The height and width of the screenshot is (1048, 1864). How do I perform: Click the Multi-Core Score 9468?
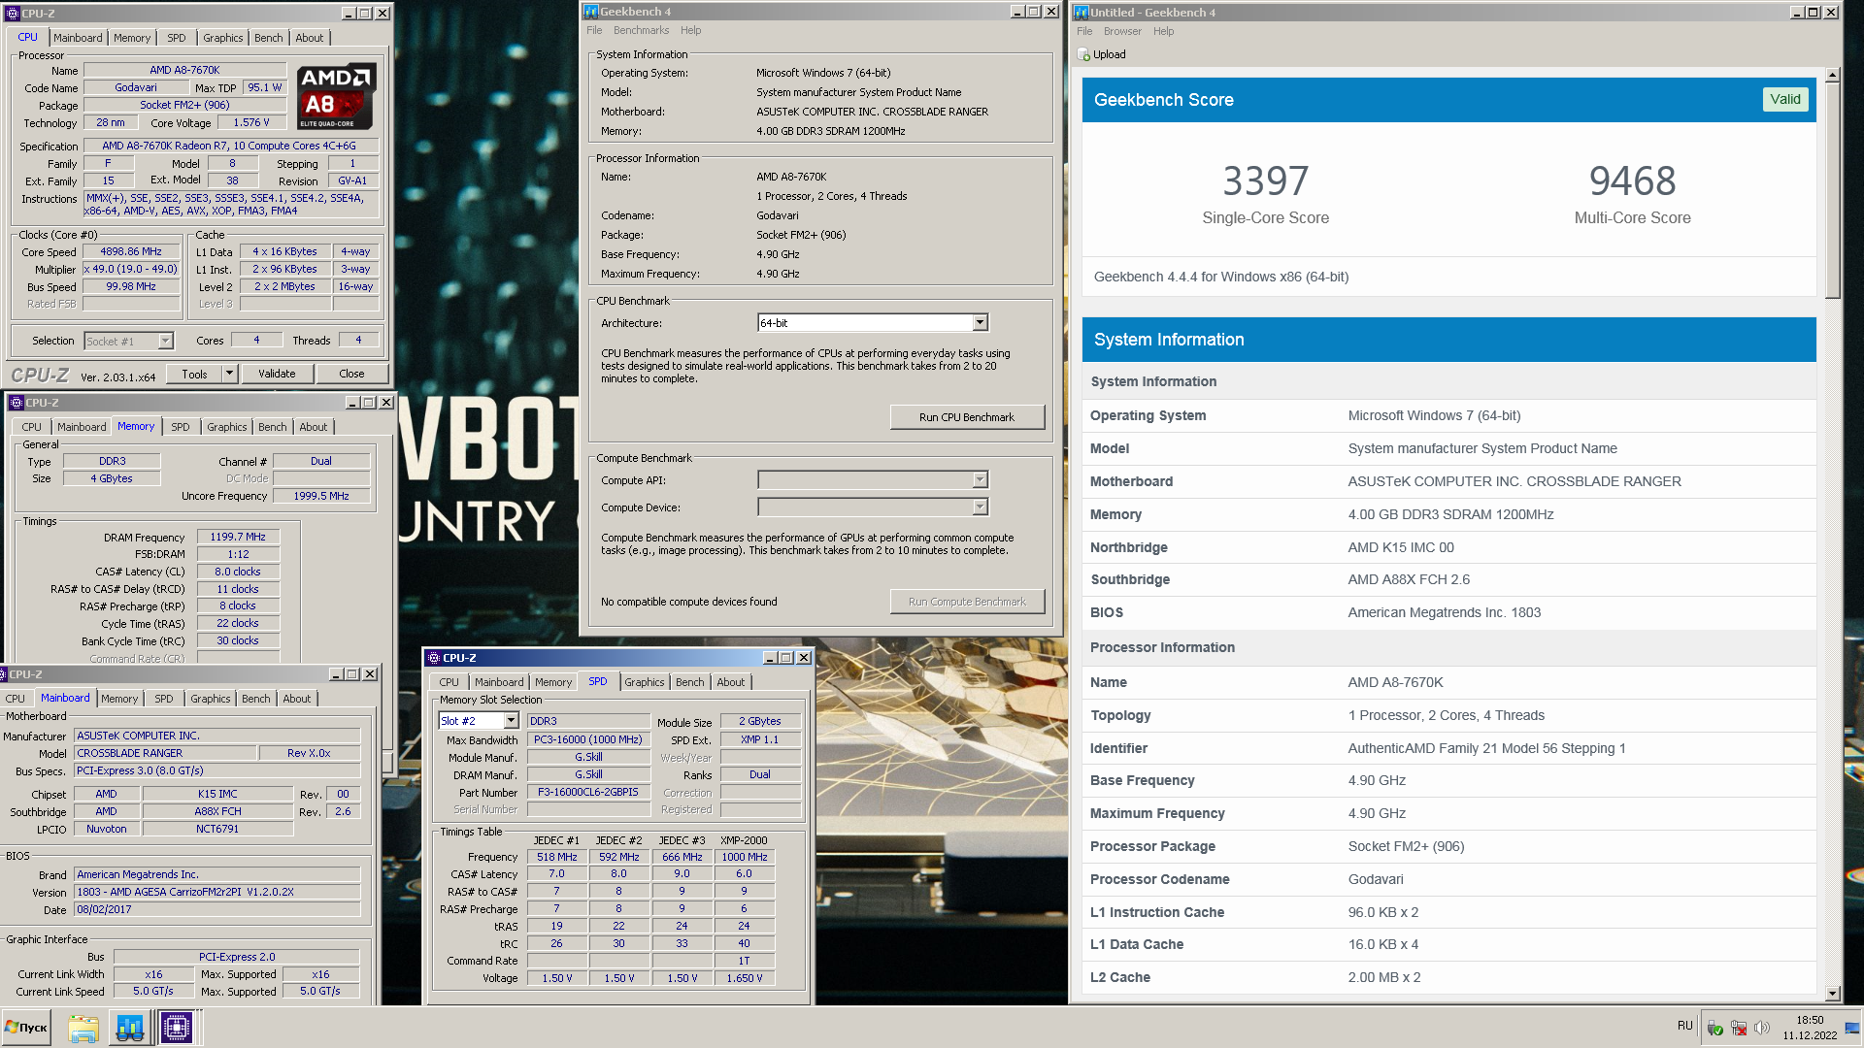[x=1632, y=181]
